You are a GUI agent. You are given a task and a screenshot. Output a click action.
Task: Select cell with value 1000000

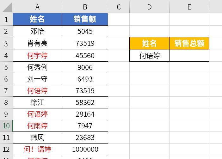(85, 149)
